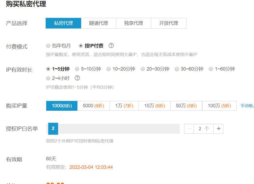Click the expiry date 2022-03-04 12:03:44
This screenshot has height=184, width=254.
click(91, 167)
